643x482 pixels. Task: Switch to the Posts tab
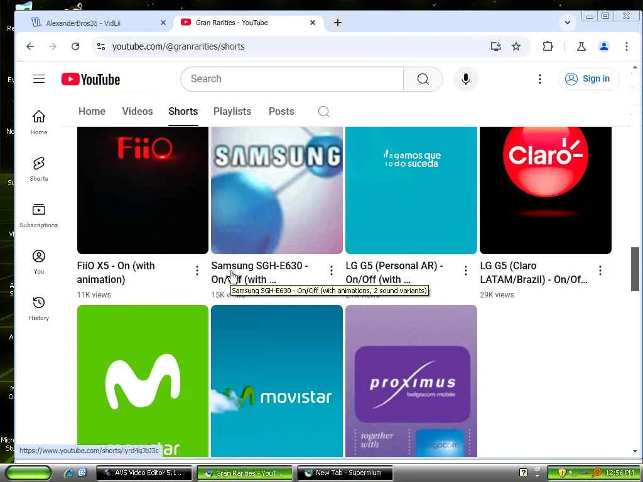point(281,112)
